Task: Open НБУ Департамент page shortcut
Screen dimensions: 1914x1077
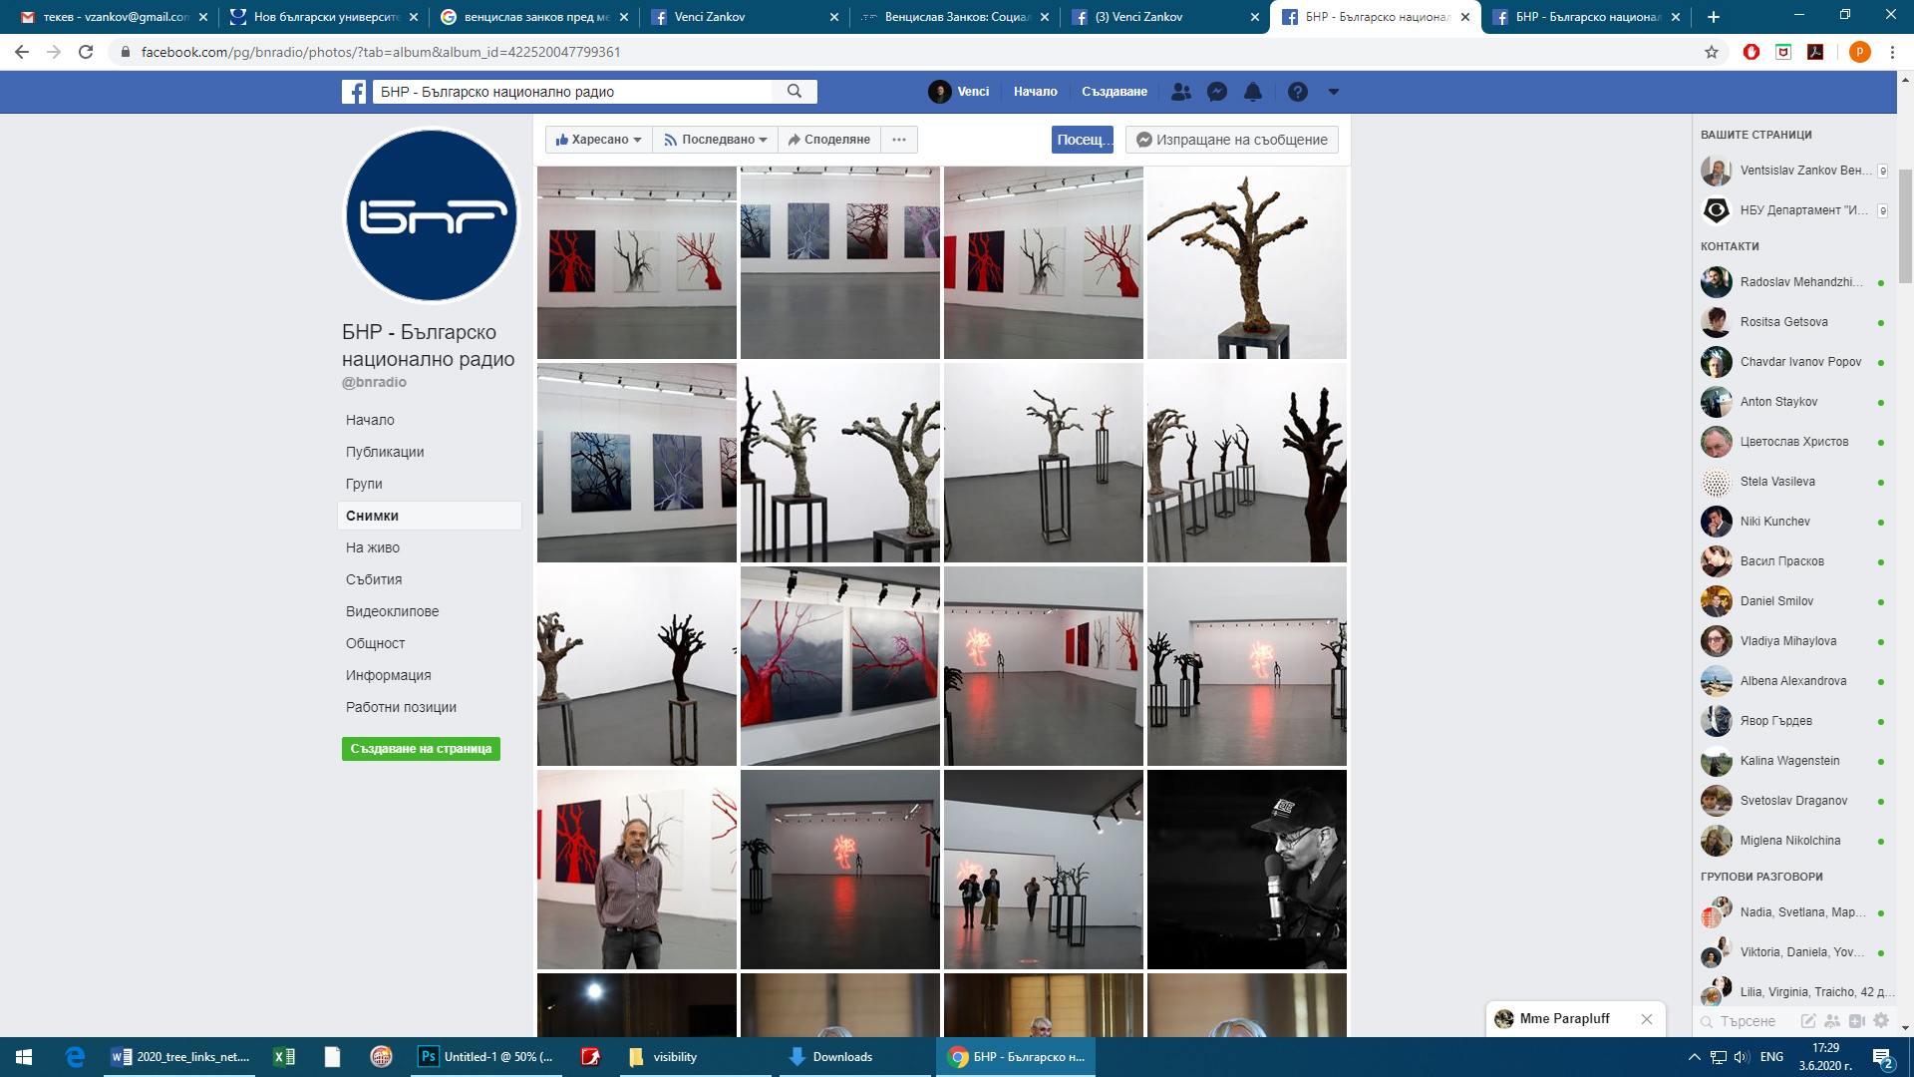Action: [1793, 210]
